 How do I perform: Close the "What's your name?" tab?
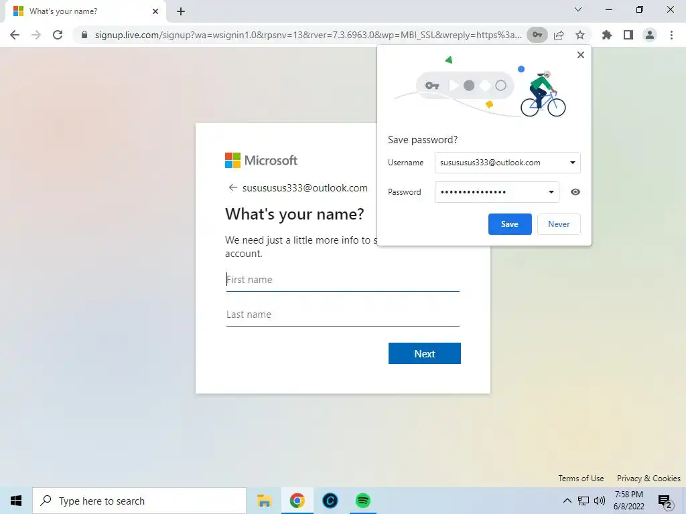tap(155, 11)
